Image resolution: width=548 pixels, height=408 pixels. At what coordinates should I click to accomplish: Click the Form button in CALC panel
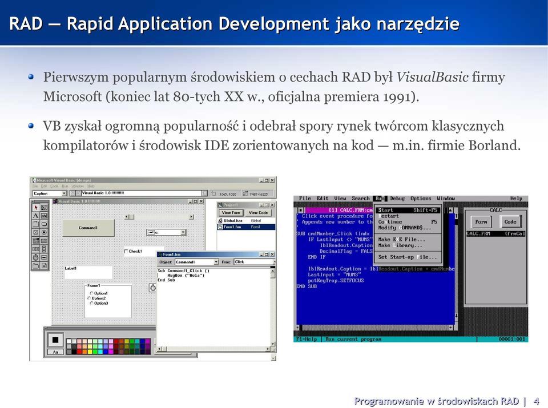pyautogui.click(x=481, y=222)
